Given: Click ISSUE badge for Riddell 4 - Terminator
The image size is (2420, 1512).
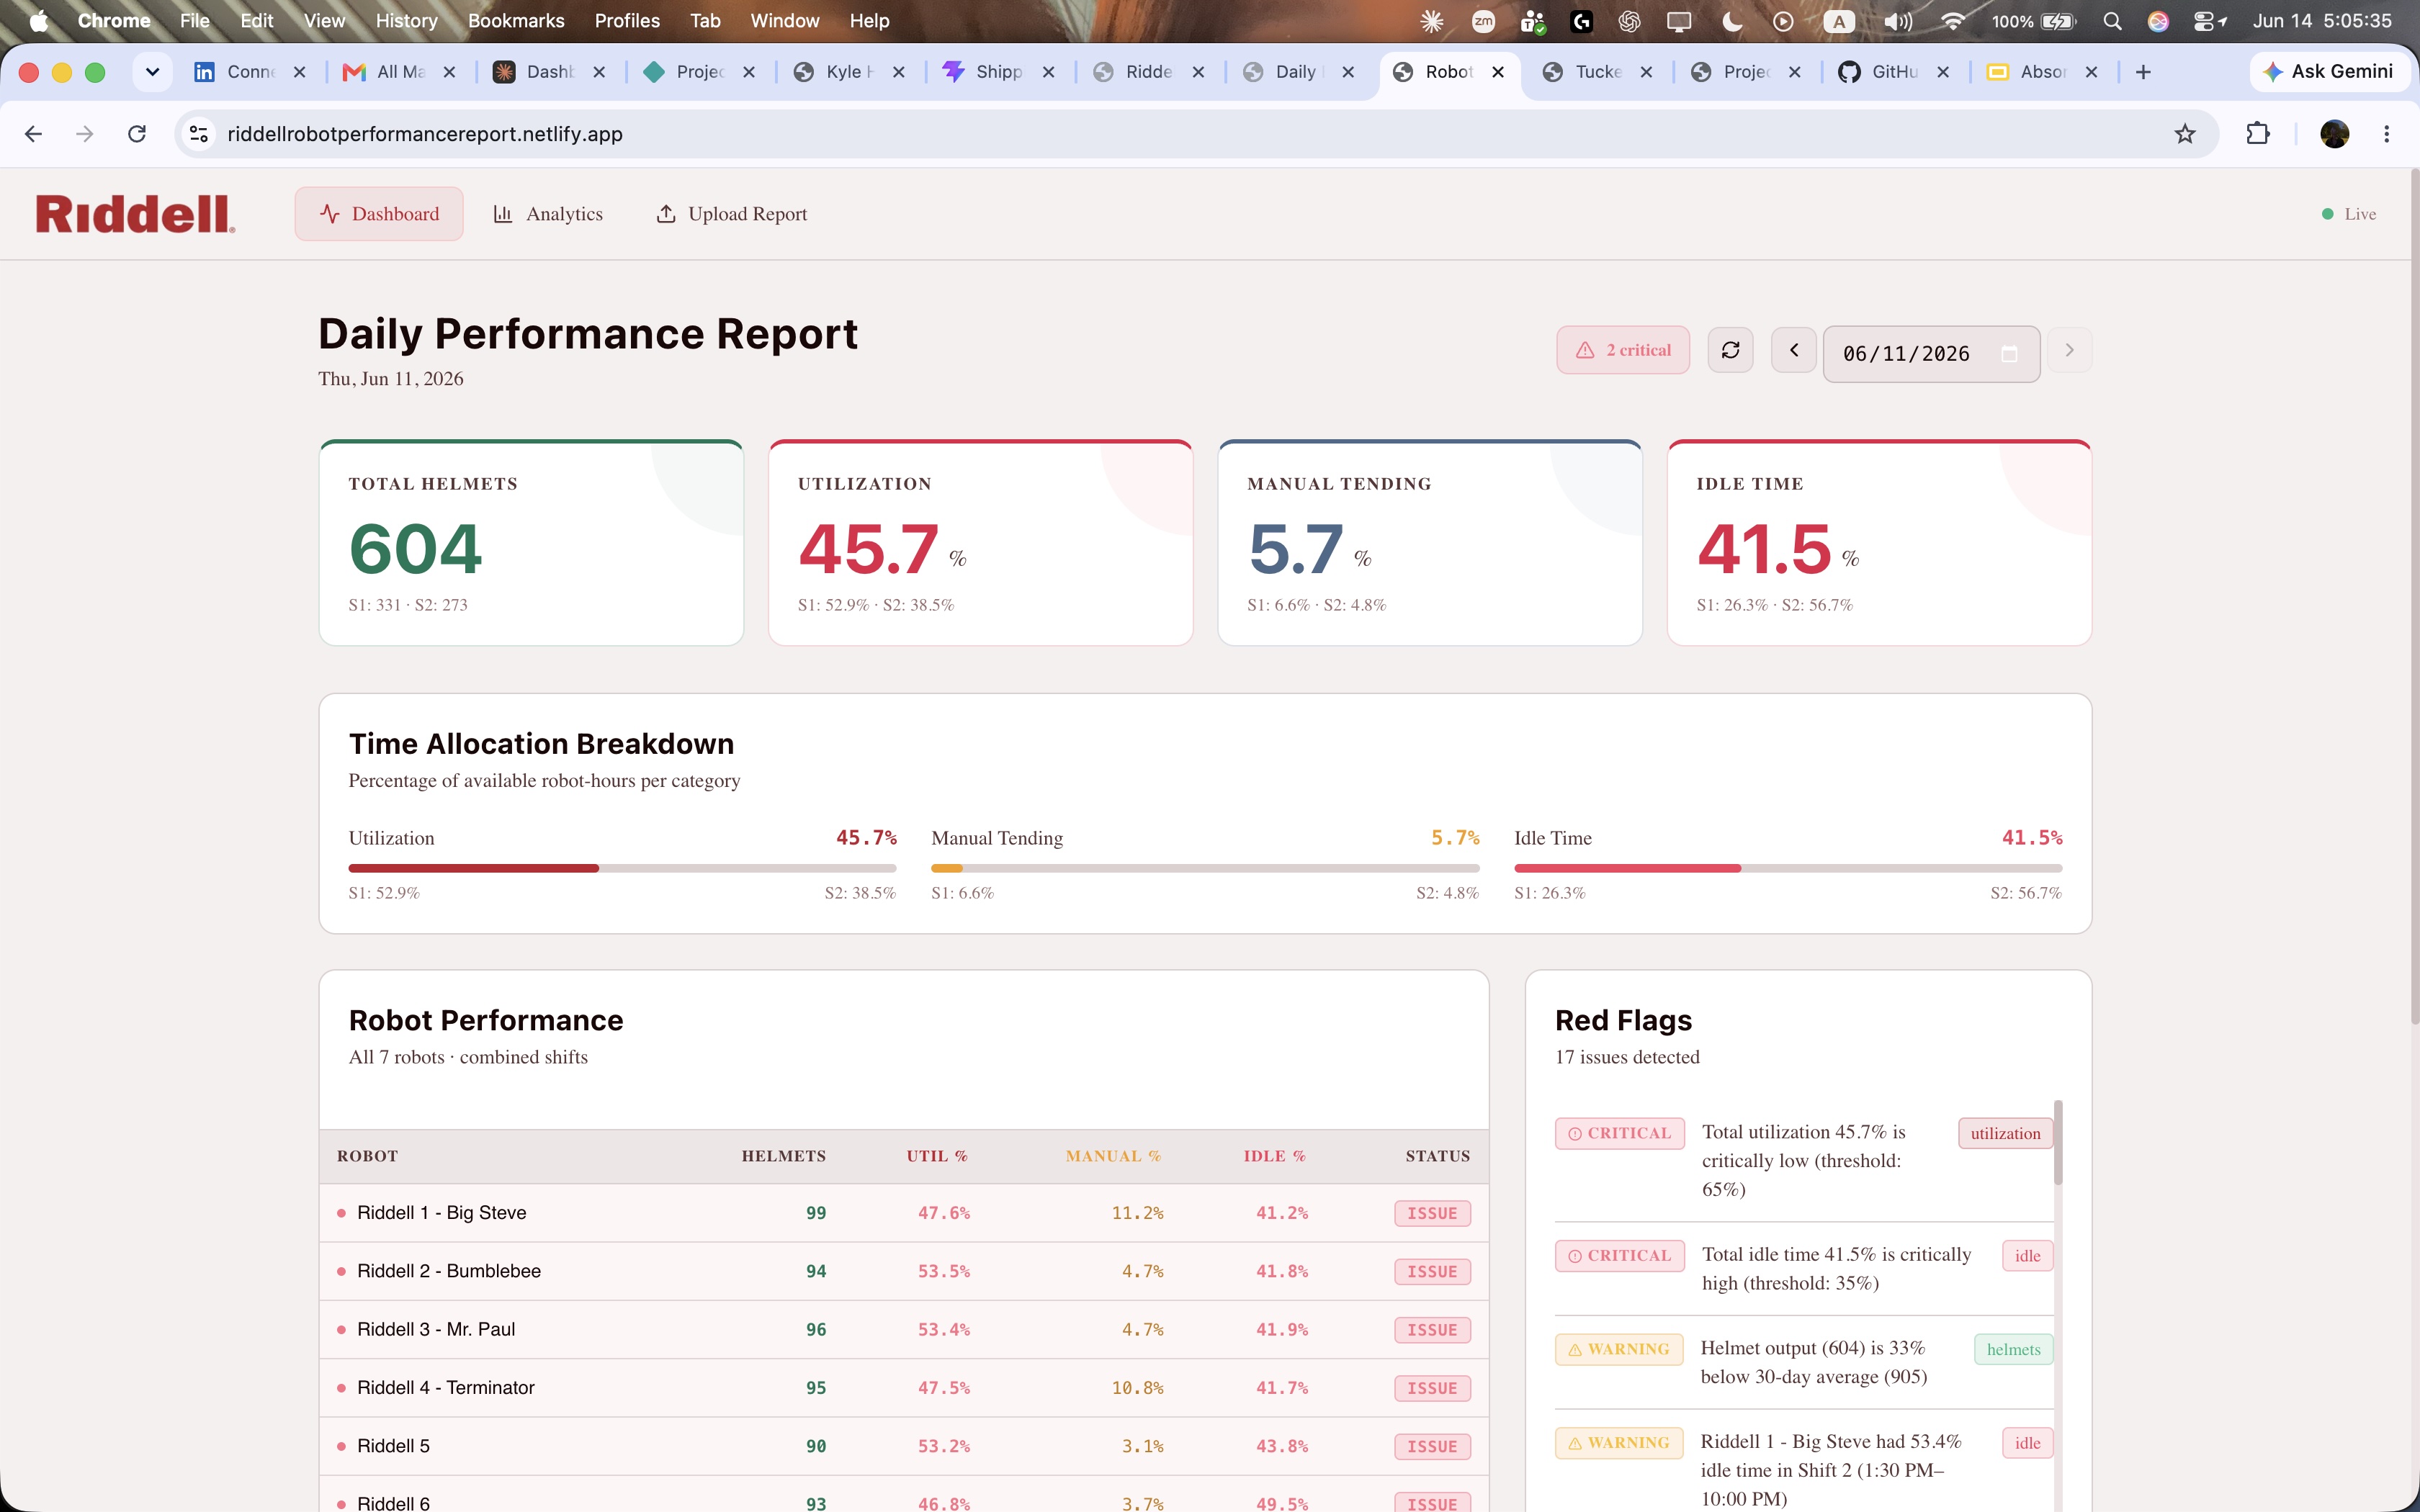Looking at the screenshot, I should (x=1432, y=1388).
